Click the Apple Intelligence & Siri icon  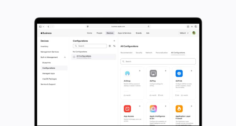coord(153,109)
